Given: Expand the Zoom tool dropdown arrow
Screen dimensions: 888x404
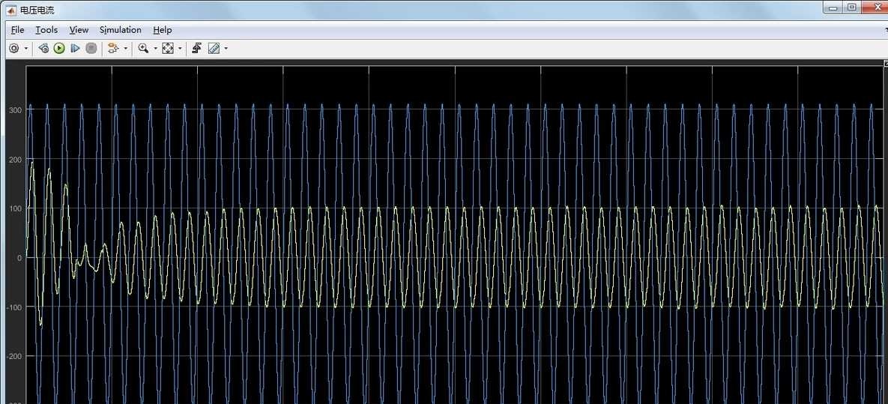Looking at the screenshot, I should pyautogui.click(x=156, y=49).
